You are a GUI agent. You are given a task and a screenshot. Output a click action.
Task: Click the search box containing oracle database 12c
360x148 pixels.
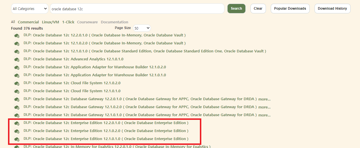(x=137, y=9)
